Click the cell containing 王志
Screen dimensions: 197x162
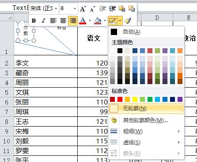coord(45,122)
